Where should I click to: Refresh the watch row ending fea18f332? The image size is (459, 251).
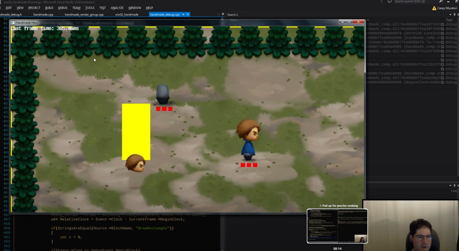(442, 24)
